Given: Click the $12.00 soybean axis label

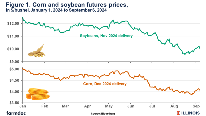Looking at the screenshot, I should coord(13,23).
